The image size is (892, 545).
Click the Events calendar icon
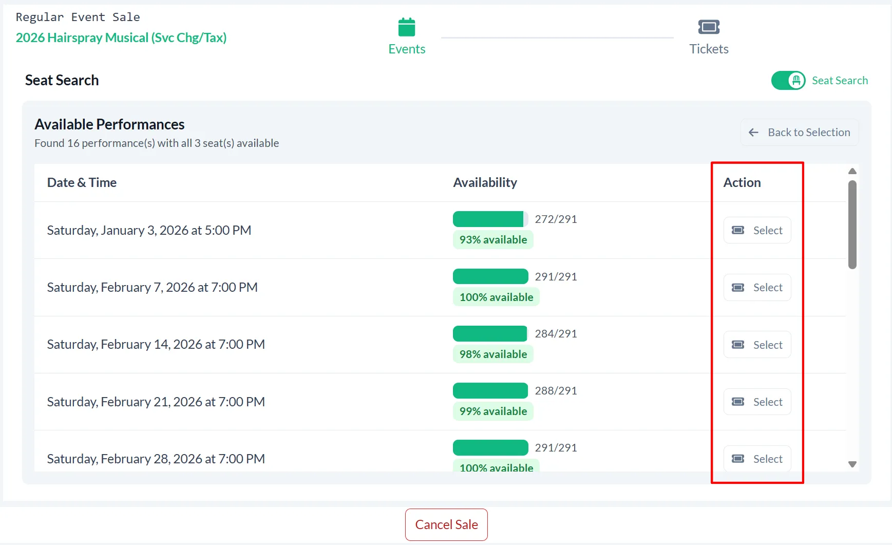(x=407, y=27)
